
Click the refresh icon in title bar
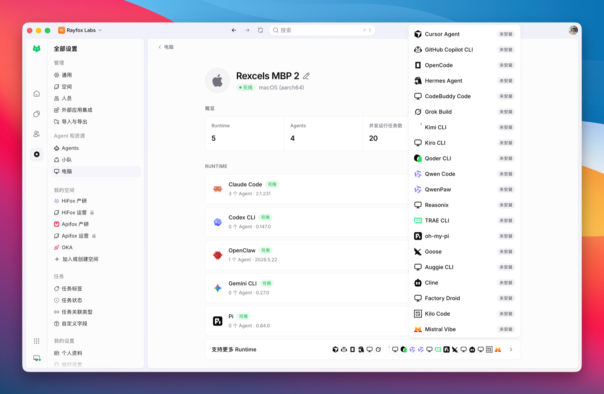point(260,30)
